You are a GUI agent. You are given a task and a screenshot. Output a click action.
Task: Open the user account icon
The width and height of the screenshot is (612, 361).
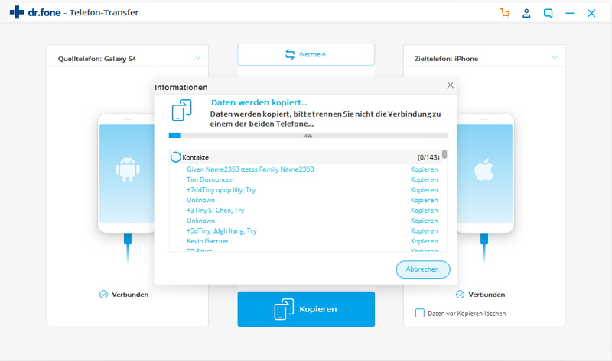coord(526,13)
